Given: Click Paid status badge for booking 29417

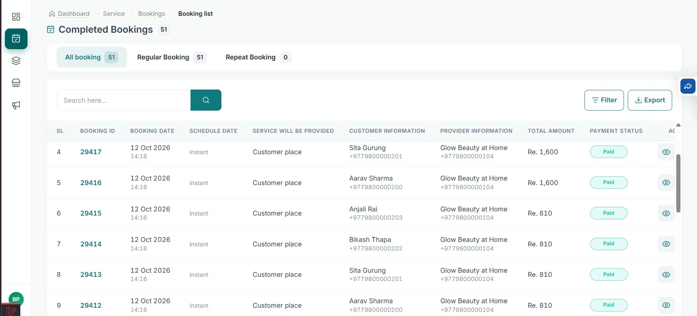Looking at the screenshot, I should [609, 152].
